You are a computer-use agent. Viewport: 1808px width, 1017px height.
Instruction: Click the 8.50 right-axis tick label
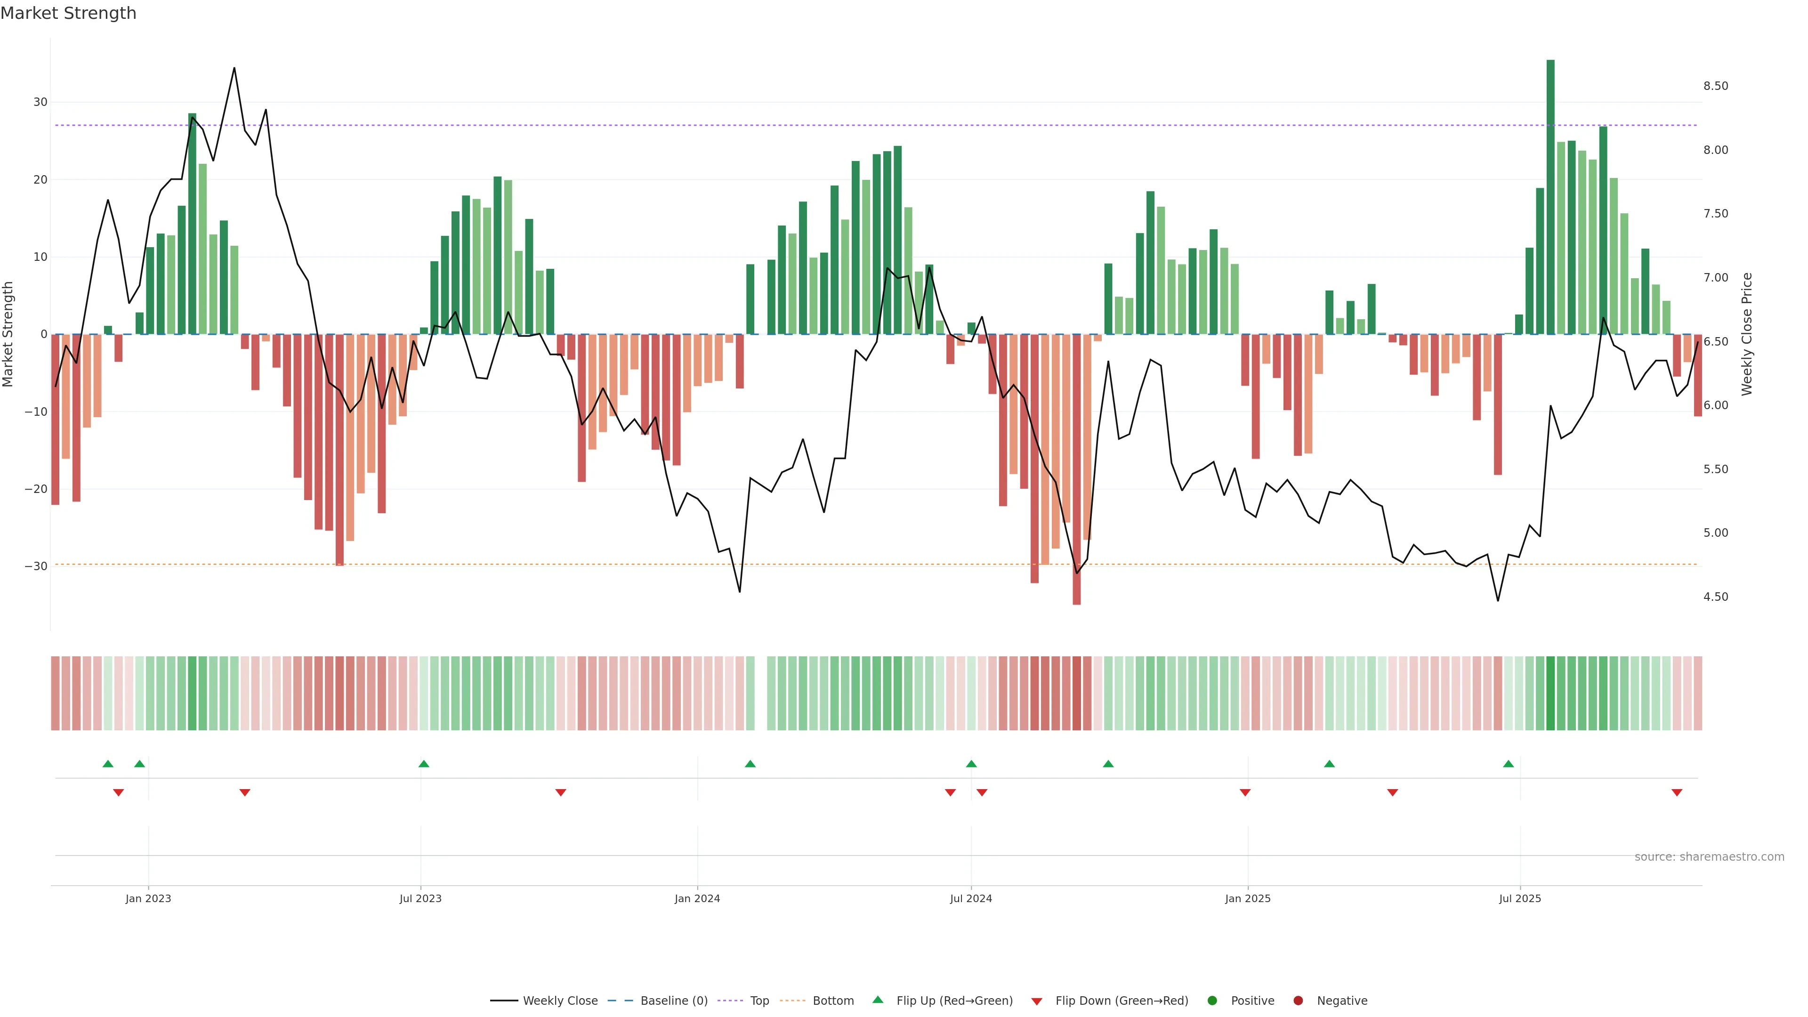pos(1715,86)
